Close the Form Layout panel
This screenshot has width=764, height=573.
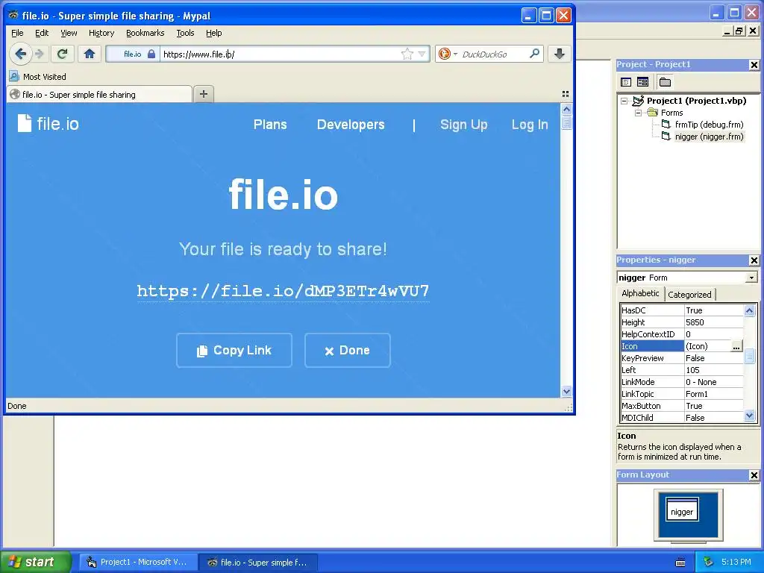[x=754, y=475]
